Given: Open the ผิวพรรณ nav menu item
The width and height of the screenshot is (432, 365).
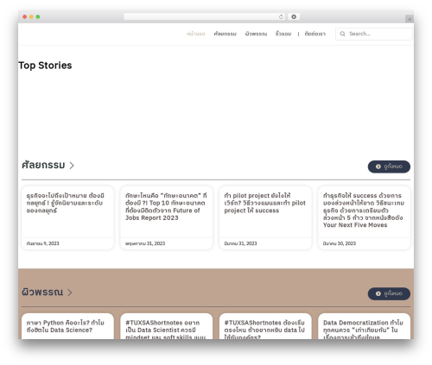Looking at the screenshot, I should click(256, 34).
